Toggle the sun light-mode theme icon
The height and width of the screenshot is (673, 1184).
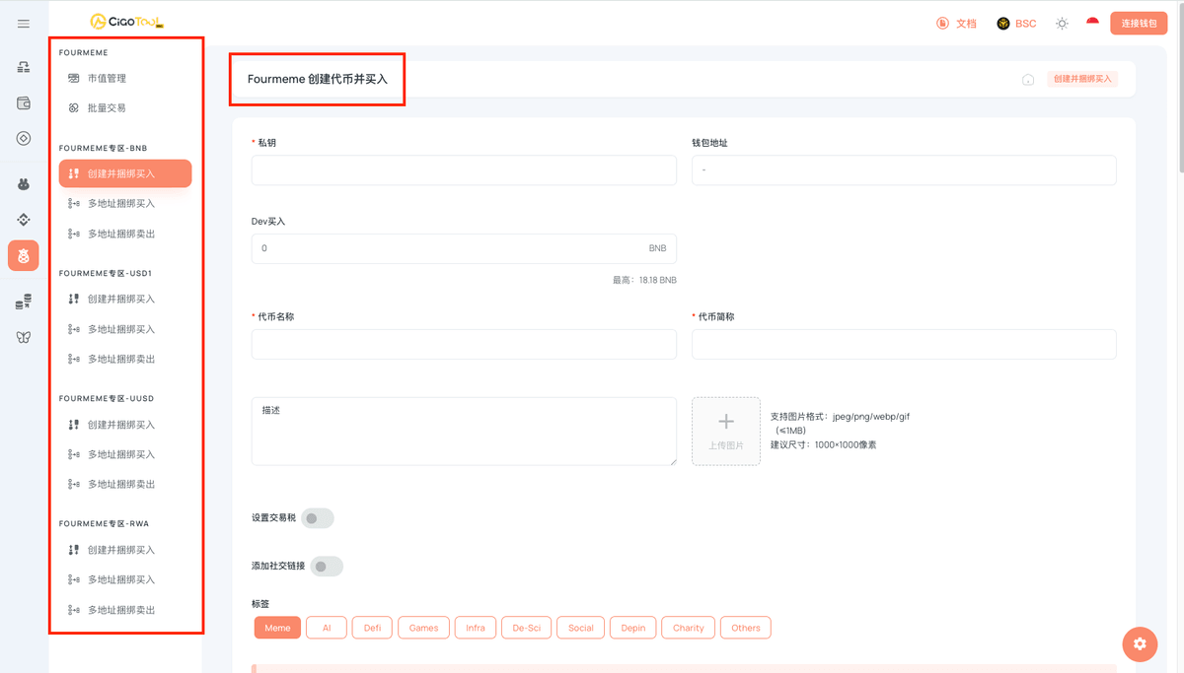(x=1062, y=23)
